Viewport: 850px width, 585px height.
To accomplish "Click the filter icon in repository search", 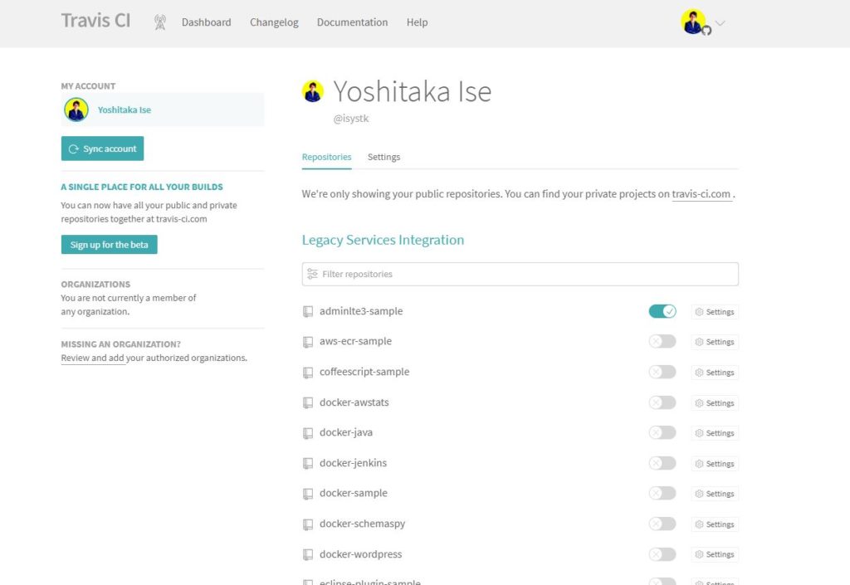I will pos(312,274).
